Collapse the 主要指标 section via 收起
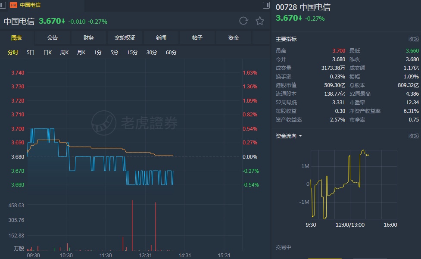The height and width of the screenshot is (259, 421). point(414,39)
